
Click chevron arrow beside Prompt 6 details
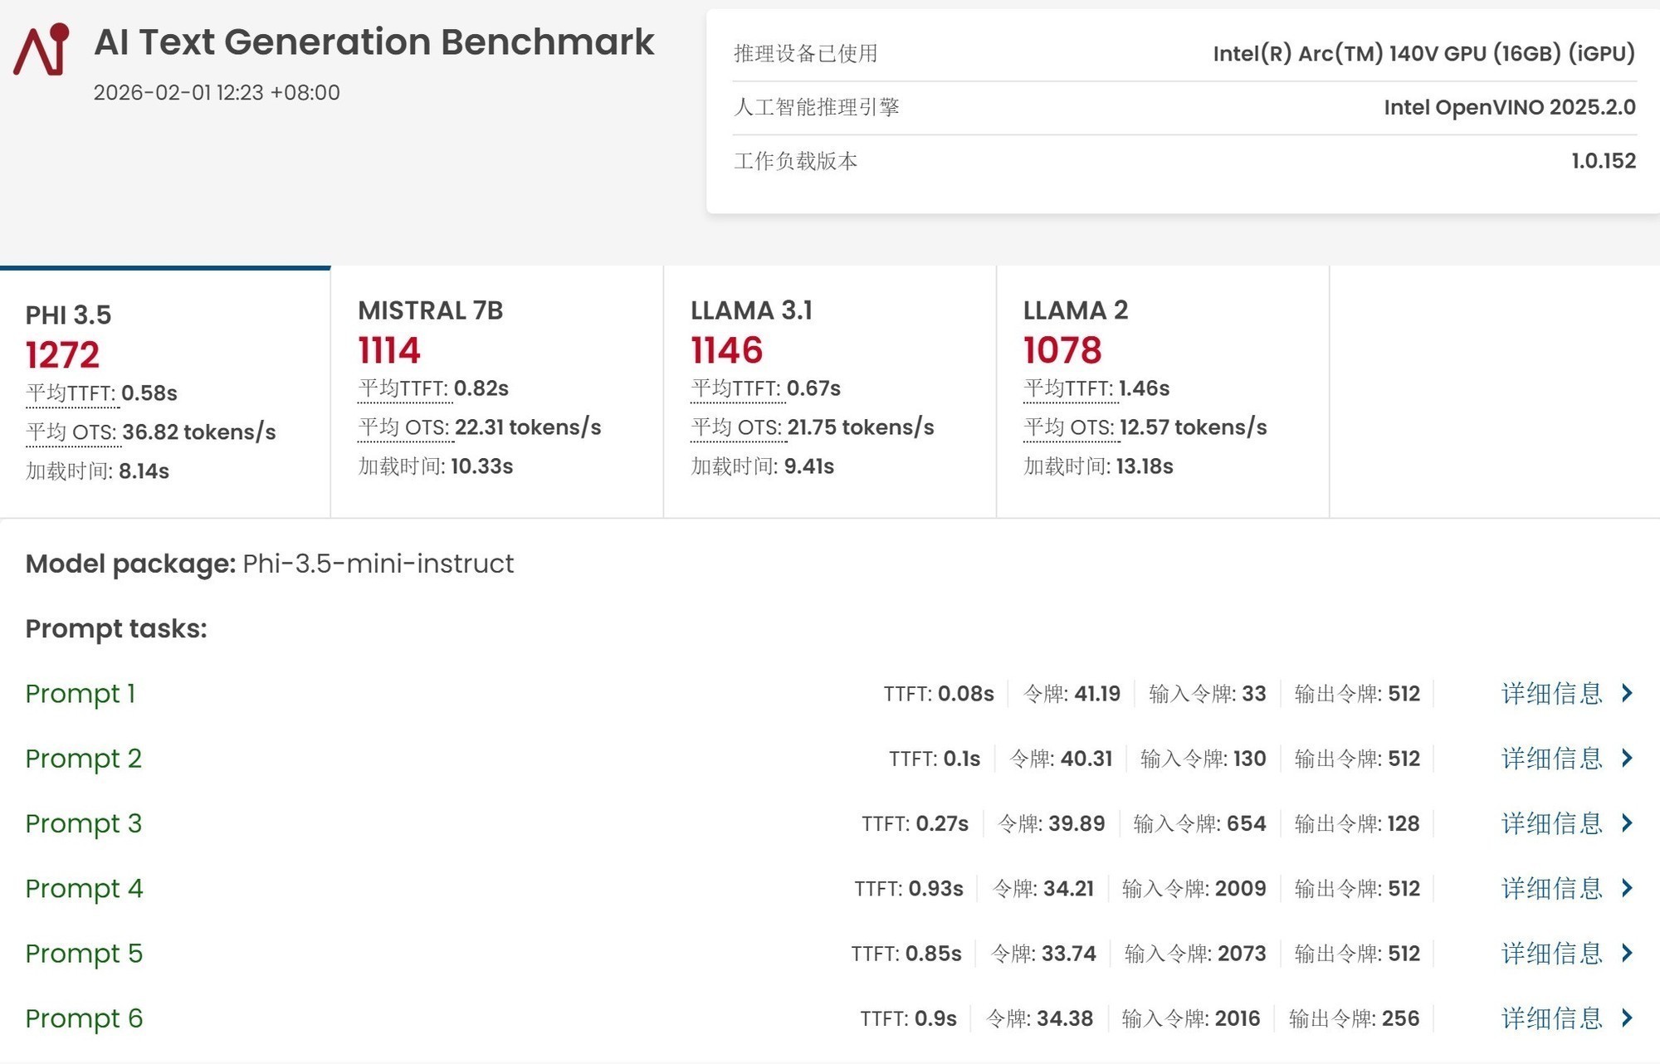point(1627,1018)
